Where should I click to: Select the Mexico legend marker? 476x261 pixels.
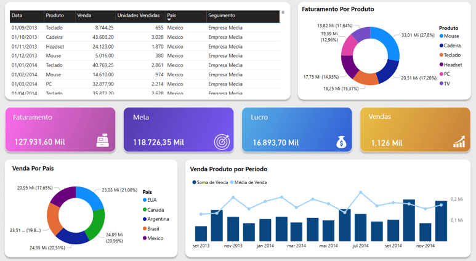[x=145, y=238]
